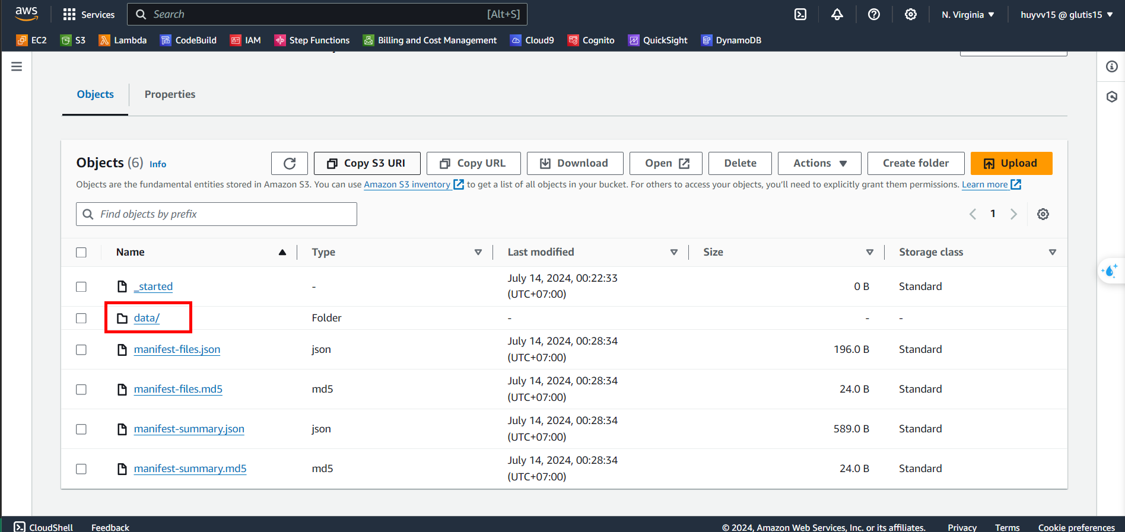
Task: Click the Download button
Action: click(575, 164)
